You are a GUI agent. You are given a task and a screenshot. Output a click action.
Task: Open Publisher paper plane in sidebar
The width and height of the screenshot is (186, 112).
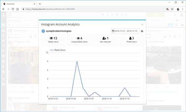point(3,35)
